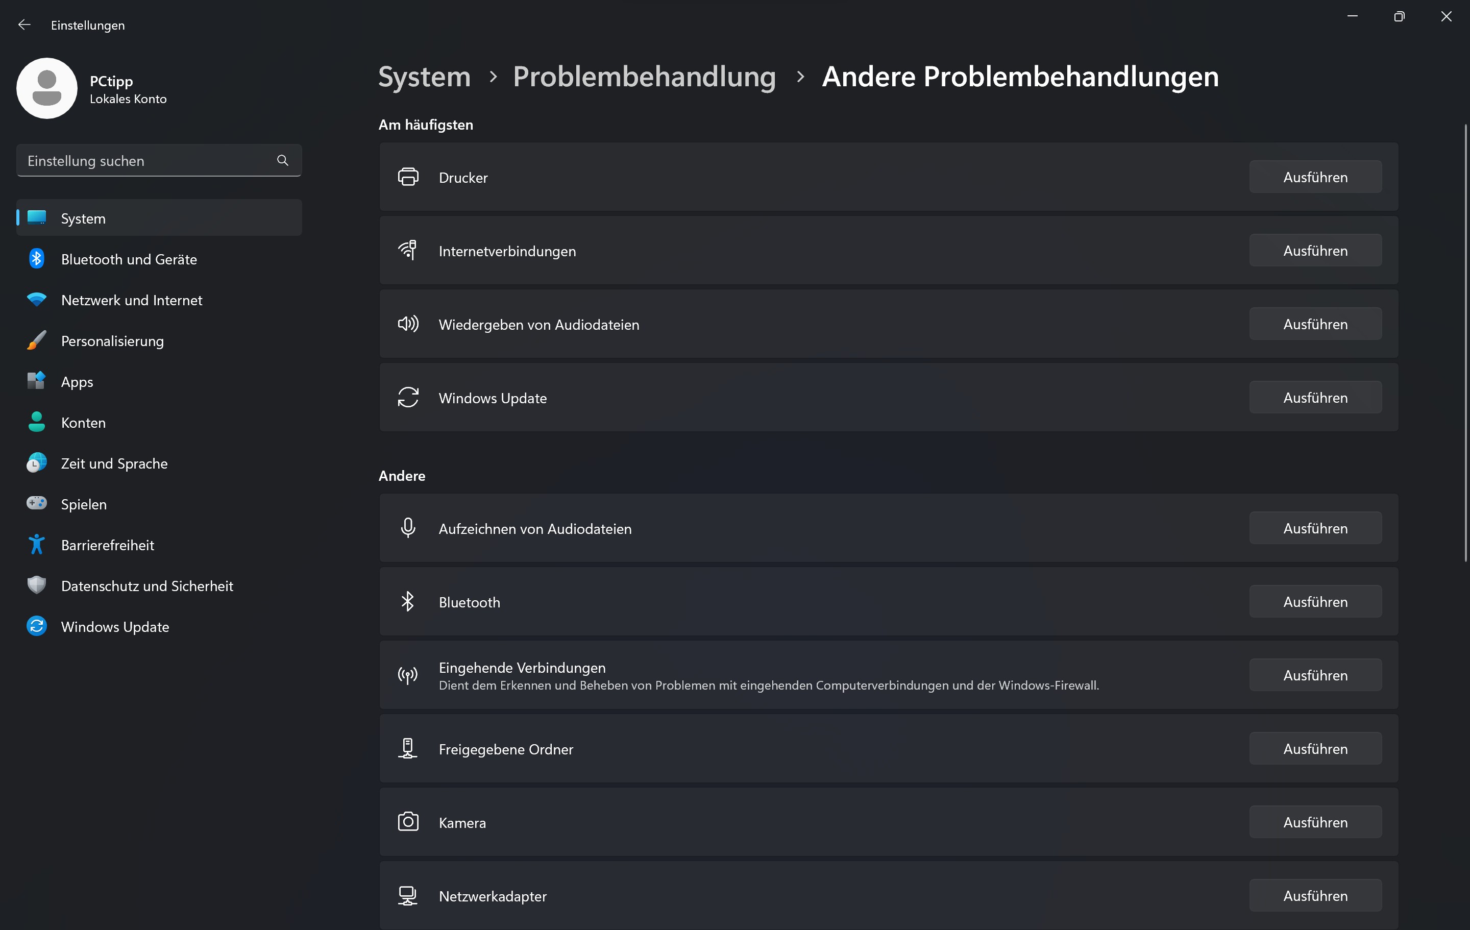The width and height of the screenshot is (1470, 930).
Task: Click the Netzwerk und Internet wifi icon
Action: [x=37, y=300]
